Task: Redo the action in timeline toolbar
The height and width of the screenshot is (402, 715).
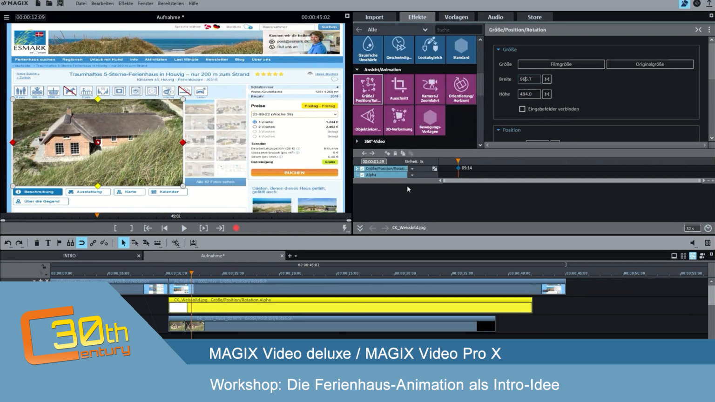Action: pos(19,243)
